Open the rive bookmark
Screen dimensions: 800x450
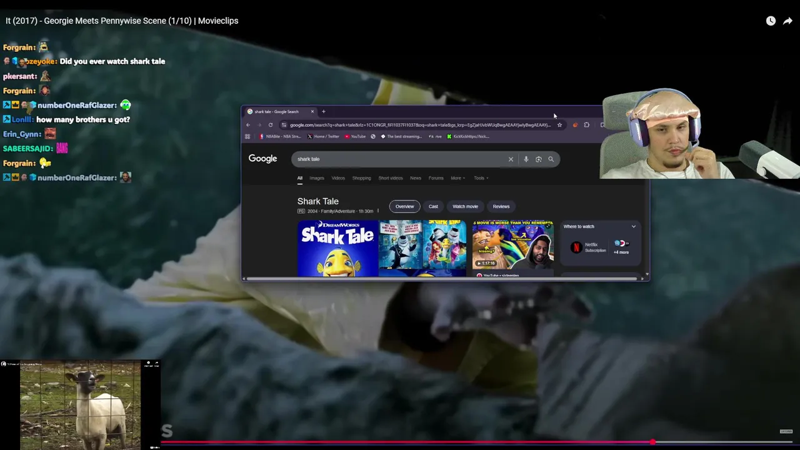(436, 136)
